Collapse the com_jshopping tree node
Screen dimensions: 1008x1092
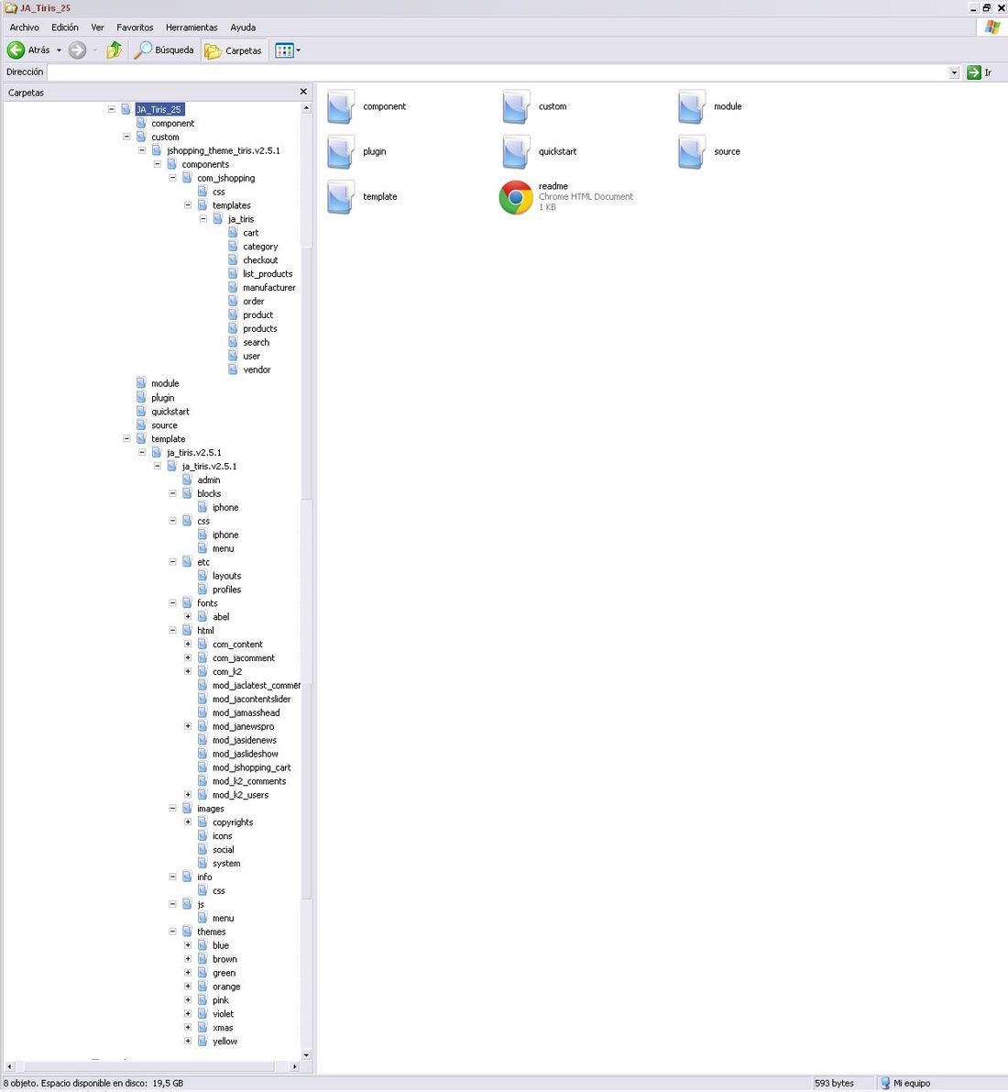[x=172, y=178]
